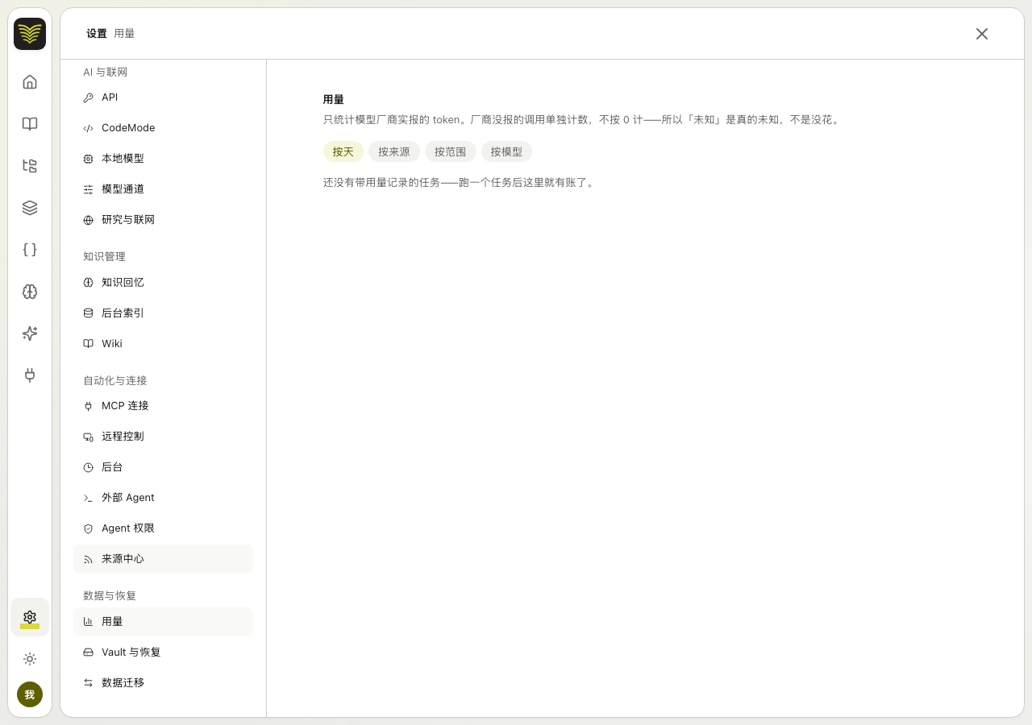Open the folder tree icon

tap(30, 166)
